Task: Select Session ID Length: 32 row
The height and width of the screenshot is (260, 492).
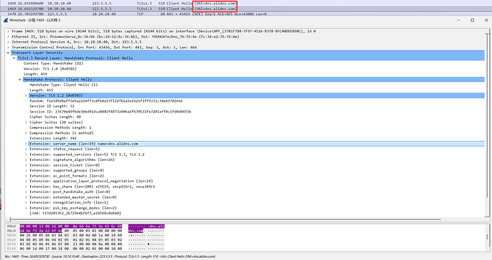Action: 52,106
